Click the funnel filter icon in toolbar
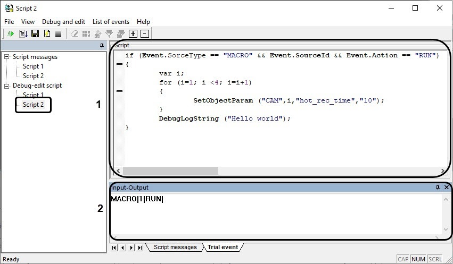Screen dimensions: 453x264 [110, 33]
